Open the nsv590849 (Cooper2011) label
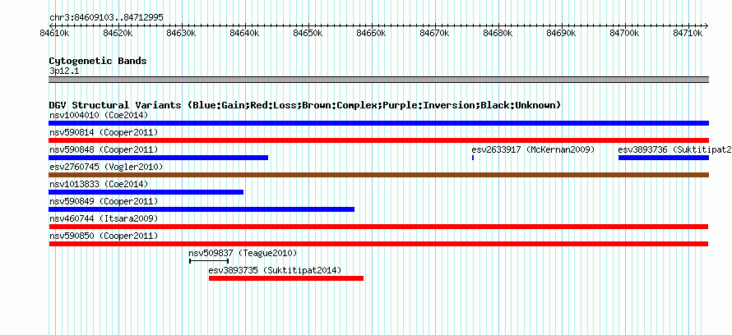Viewport: 732px width, 335px height. (x=104, y=201)
